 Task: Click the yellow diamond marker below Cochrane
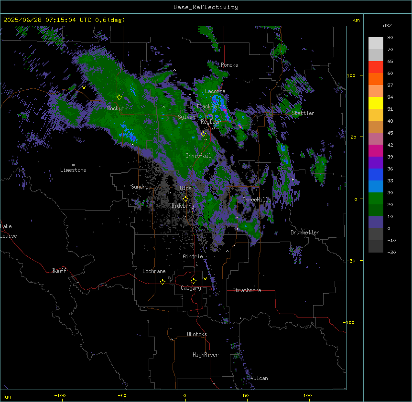pos(163,282)
